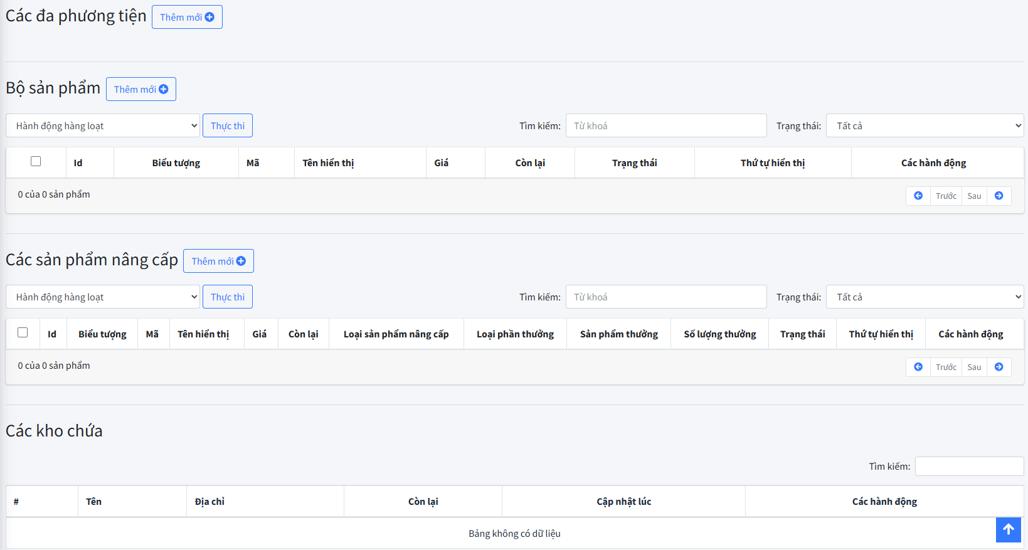This screenshot has height=550, width=1028.
Task: Select all checkbox in Bộ sản phẩm table
Action: [x=36, y=161]
